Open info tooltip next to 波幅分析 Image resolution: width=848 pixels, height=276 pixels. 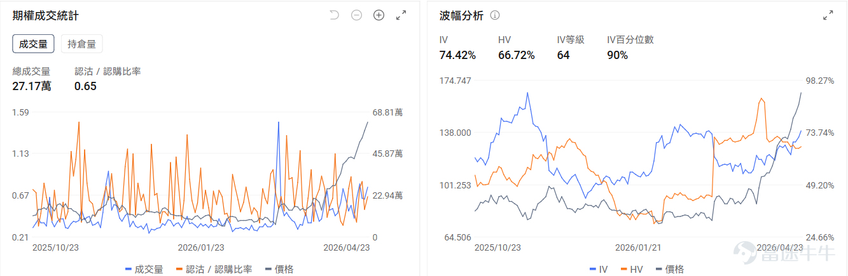(x=495, y=16)
